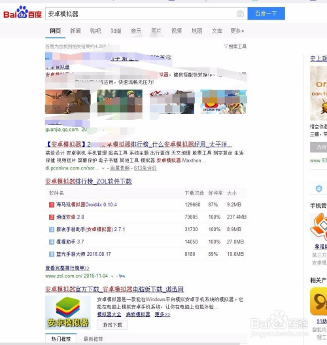Click the guanjia.qq.com ad URL
Screen dimensions: 327x345
coord(62,130)
